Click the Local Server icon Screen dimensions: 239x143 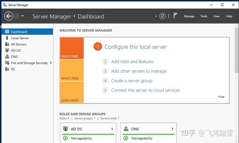point(7,38)
